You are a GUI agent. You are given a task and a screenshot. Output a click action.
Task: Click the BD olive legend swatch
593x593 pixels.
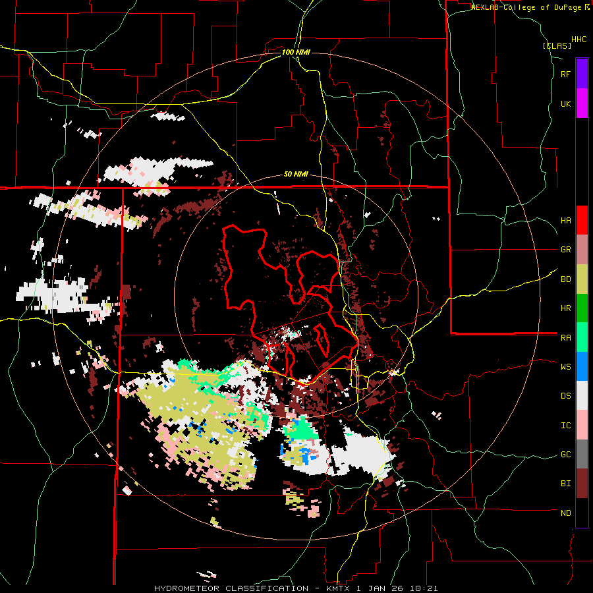coord(582,279)
